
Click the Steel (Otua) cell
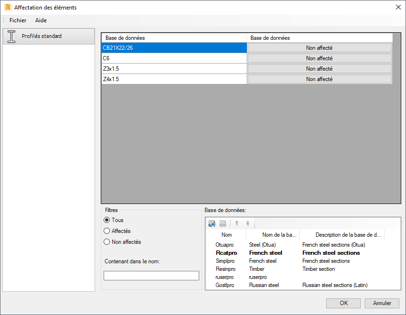(x=262, y=245)
